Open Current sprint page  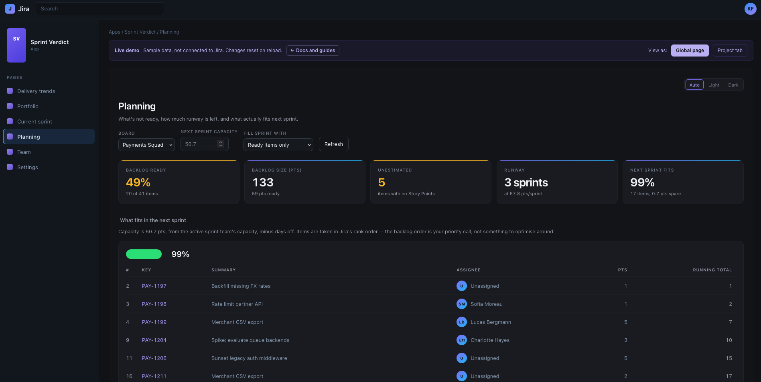coord(49,121)
